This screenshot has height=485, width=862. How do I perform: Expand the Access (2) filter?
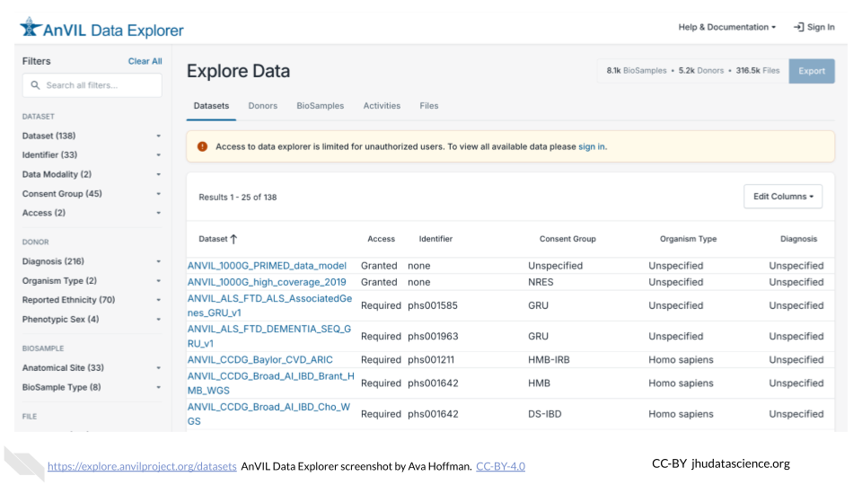click(92, 213)
